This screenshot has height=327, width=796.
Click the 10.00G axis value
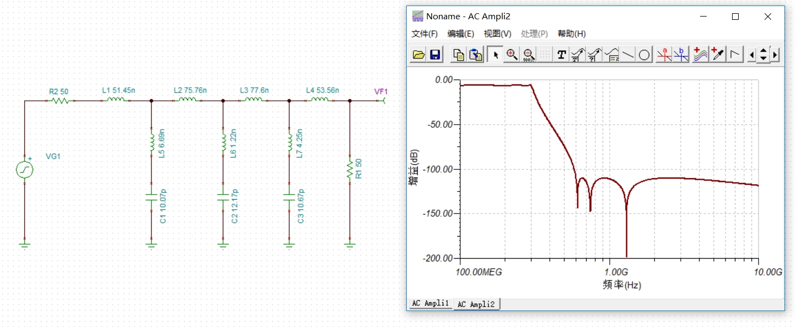click(768, 272)
